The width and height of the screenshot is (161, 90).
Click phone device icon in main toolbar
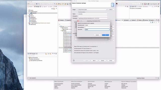(x=68, y=4)
